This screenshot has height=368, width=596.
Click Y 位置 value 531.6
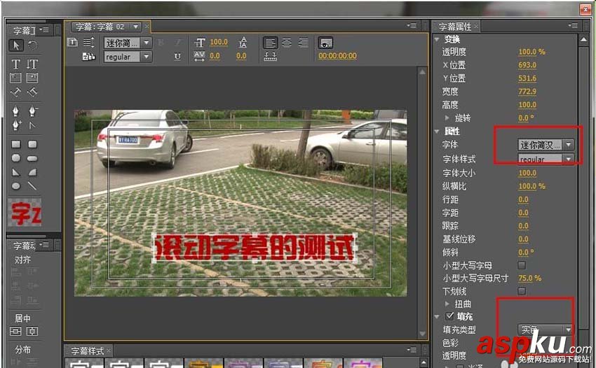(x=527, y=78)
